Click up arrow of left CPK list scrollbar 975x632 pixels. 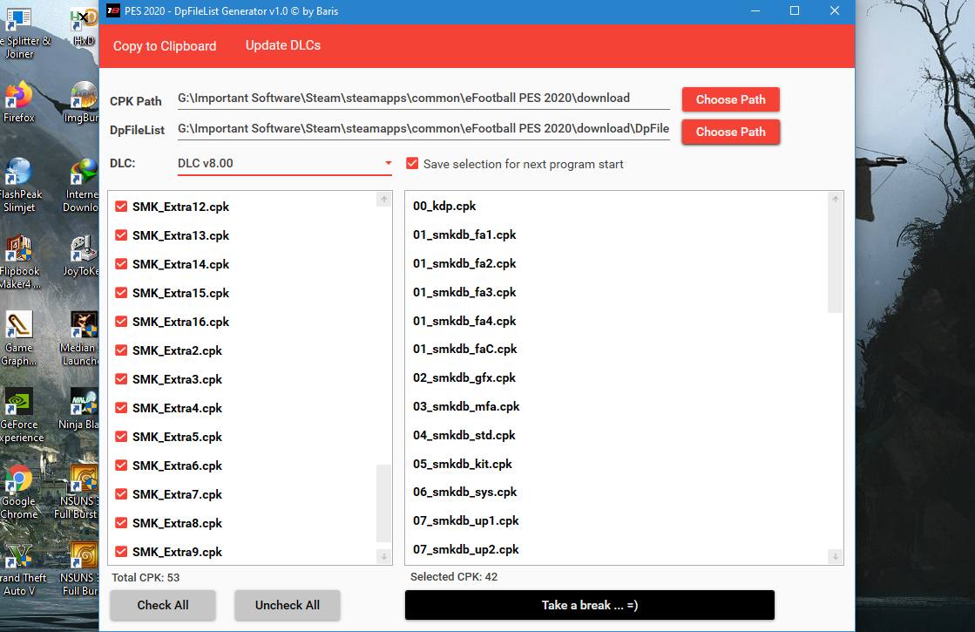[x=383, y=199]
